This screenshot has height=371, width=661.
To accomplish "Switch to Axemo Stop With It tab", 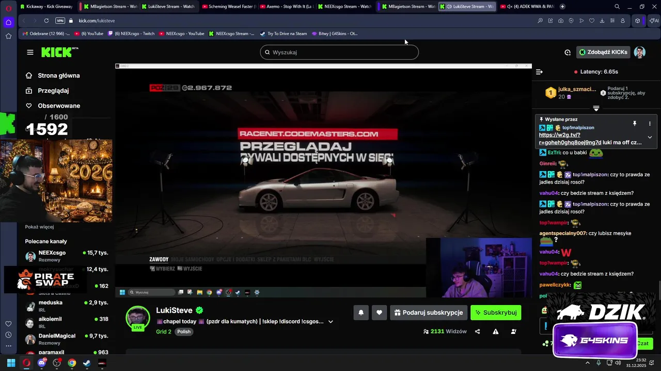I will click(286, 6).
